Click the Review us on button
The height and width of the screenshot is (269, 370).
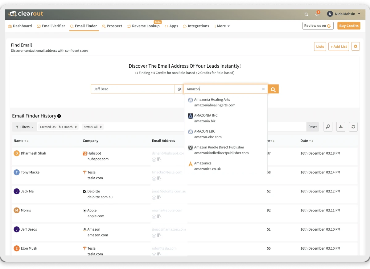(x=318, y=26)
